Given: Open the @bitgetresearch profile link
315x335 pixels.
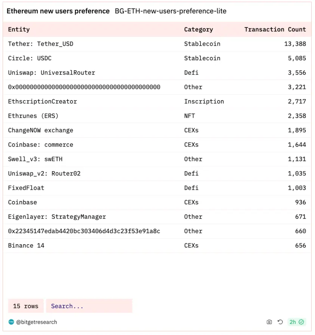Looking at the screenshot, I should 37,322.
